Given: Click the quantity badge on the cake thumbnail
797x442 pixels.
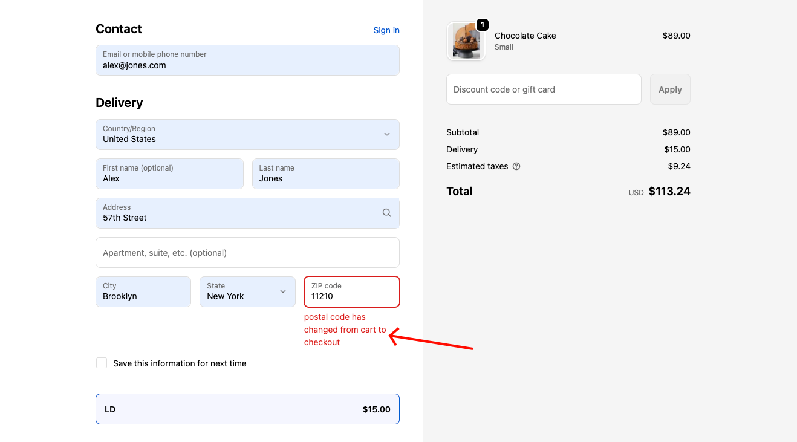Looking at the screenshot, I should 482,25.
